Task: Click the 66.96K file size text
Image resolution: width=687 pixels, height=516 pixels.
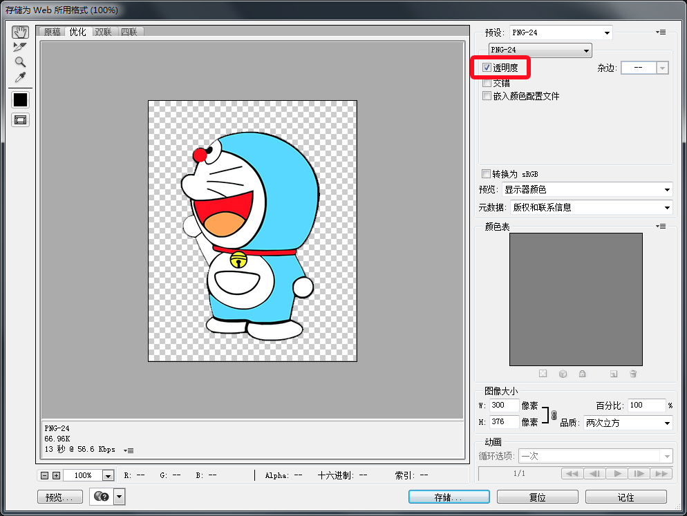Action: 57,439
